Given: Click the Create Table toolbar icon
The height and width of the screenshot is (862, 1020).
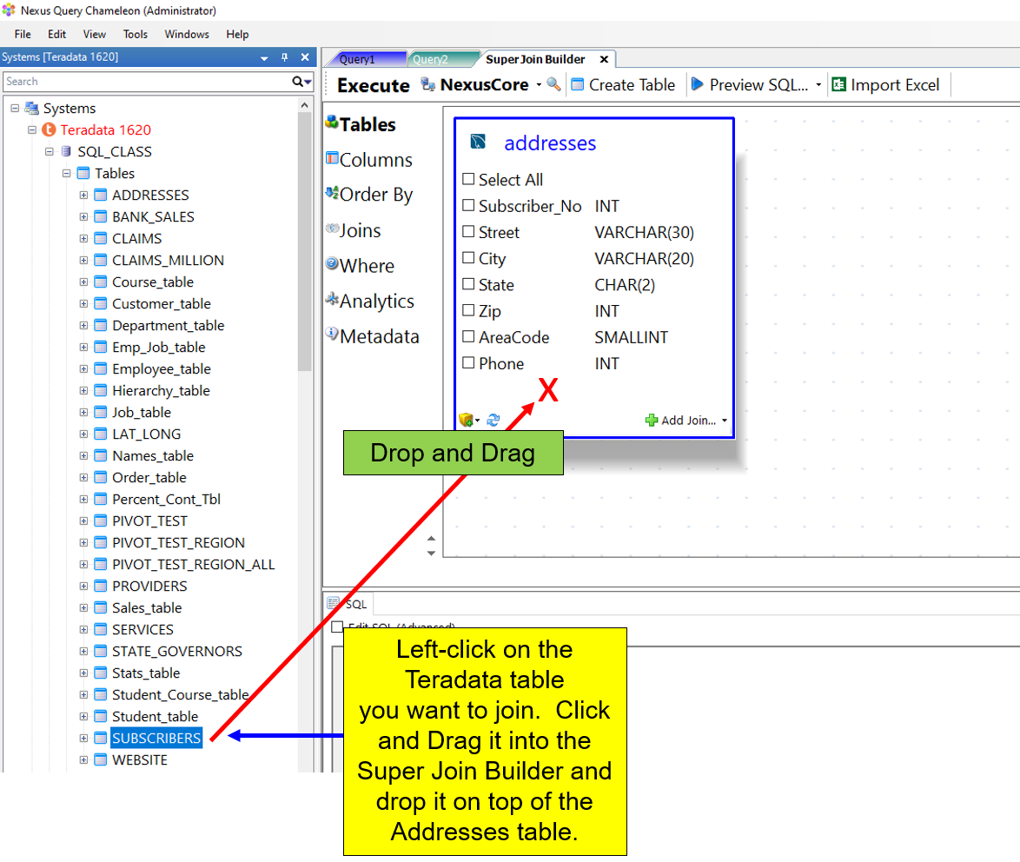Looking at the screenshot, I should (578, 84).
